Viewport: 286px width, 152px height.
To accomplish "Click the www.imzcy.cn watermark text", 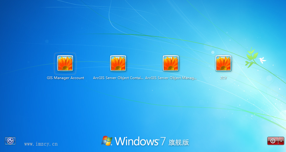I will [x=41, y=144].
